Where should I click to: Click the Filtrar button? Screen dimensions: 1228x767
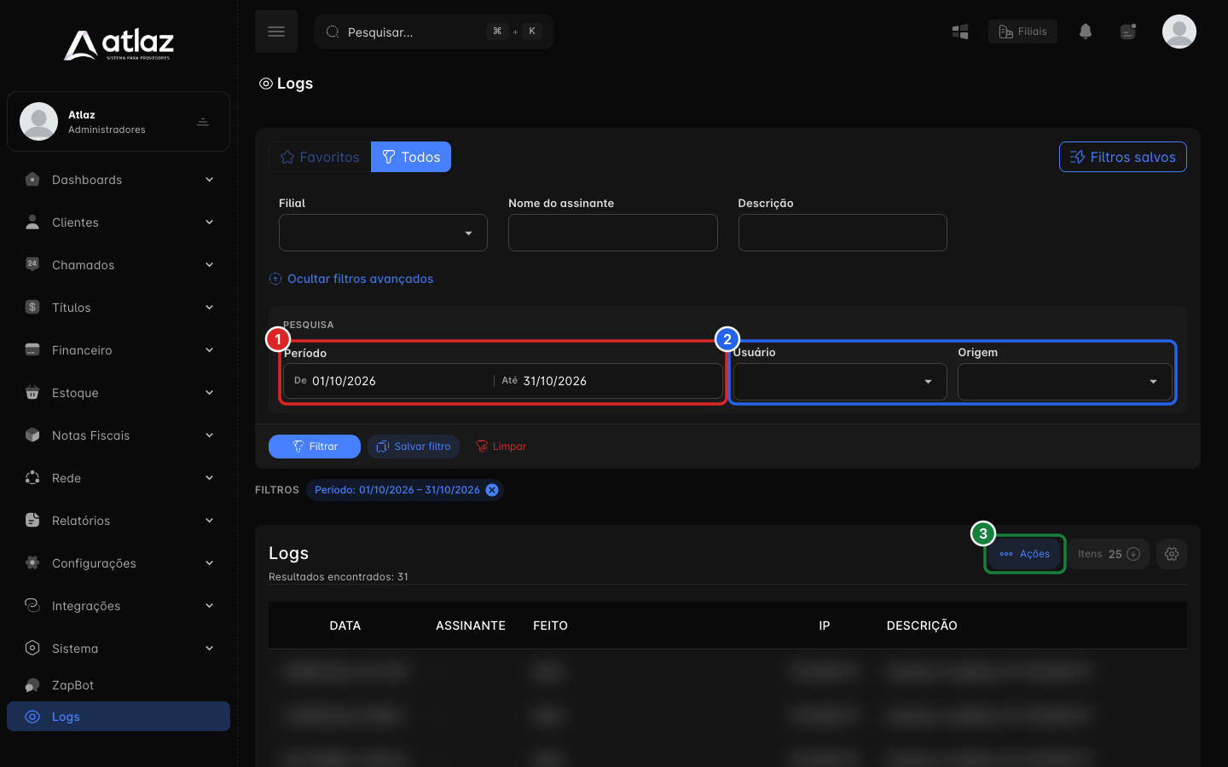(x=315, y=447)
